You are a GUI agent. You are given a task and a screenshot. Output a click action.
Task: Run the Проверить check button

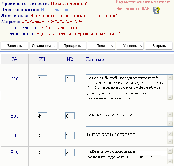tap(72, 46)
